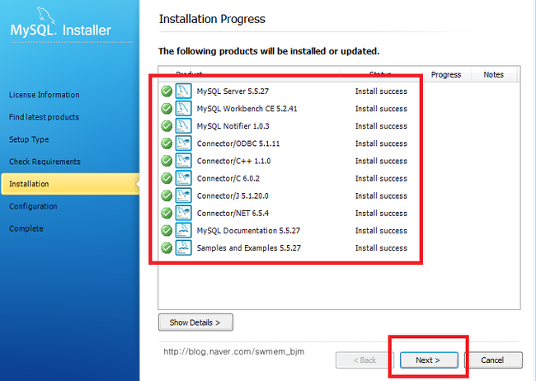536x381 pixels.
Task: Click Install success status for Connector/ODBC
Action: click(x=381, y=143)
